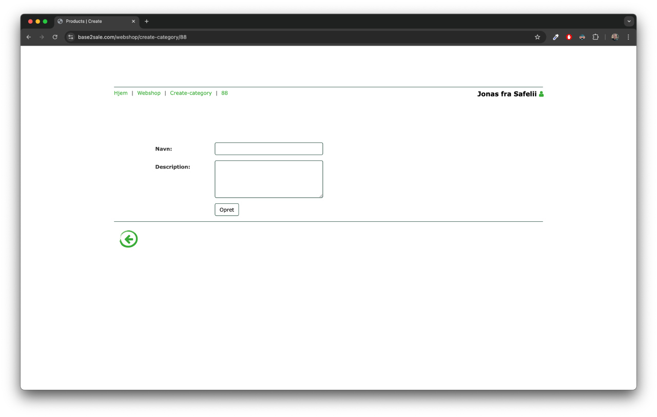
Task: Open the Webshop breadcrumb link
Action: pyautogui.click(x=149, y=93)
